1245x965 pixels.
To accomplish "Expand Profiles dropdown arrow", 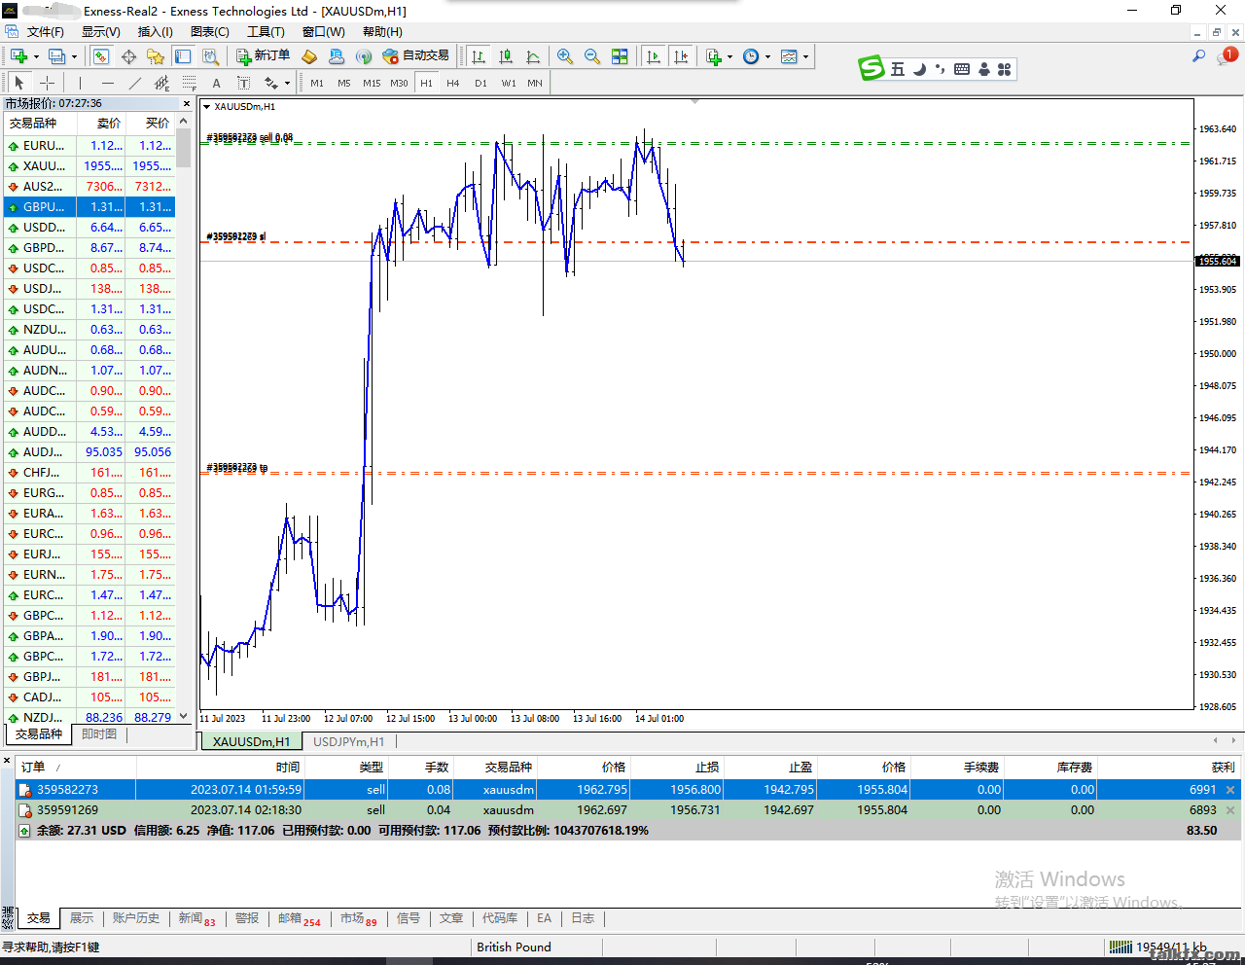I will (x=74, y=56).
